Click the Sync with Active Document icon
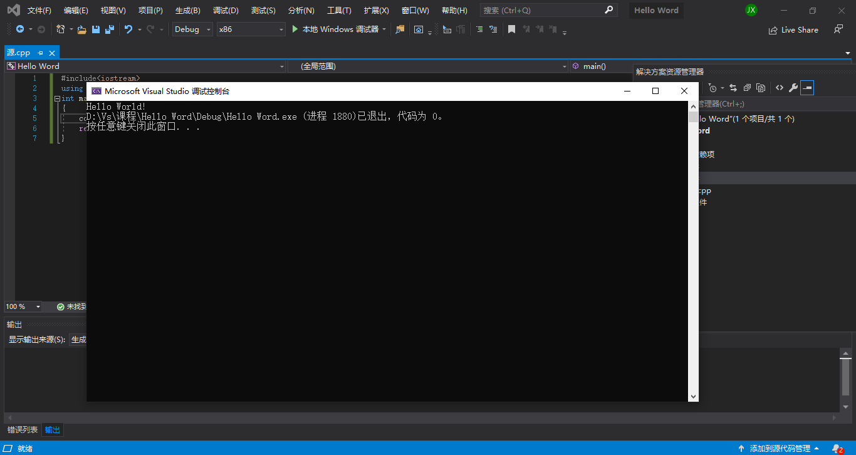 pyautogui.click(x=733, y=88)
